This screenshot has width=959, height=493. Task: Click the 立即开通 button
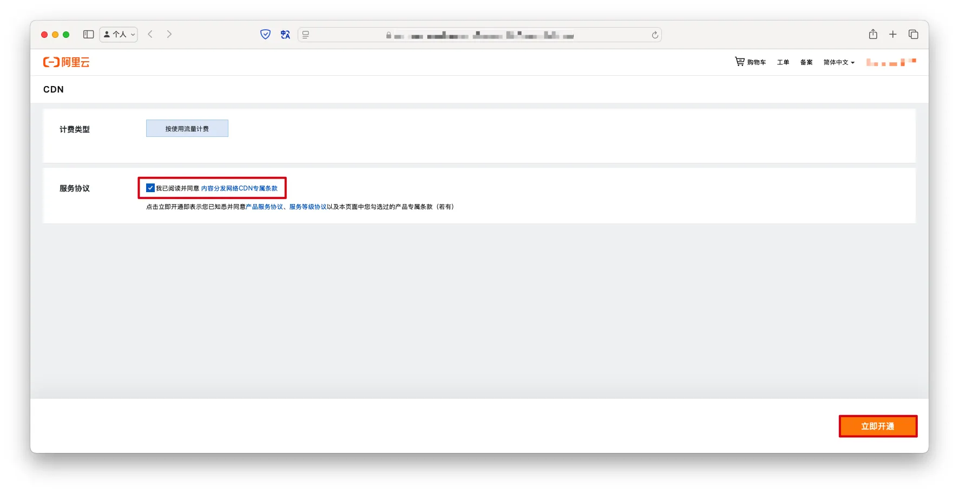tap(877, 426)
